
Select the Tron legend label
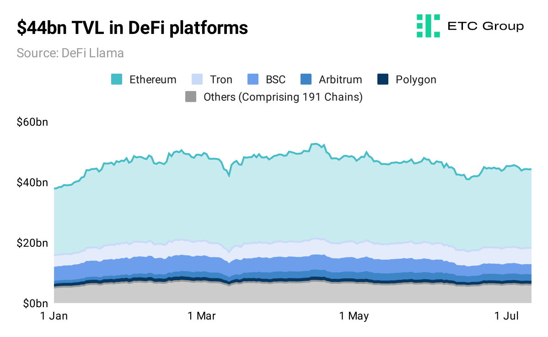coord(221,79)
